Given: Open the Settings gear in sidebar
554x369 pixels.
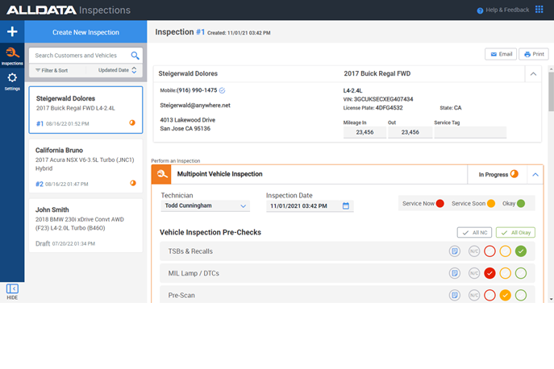Looking at the screenshot, I should 12,79.
